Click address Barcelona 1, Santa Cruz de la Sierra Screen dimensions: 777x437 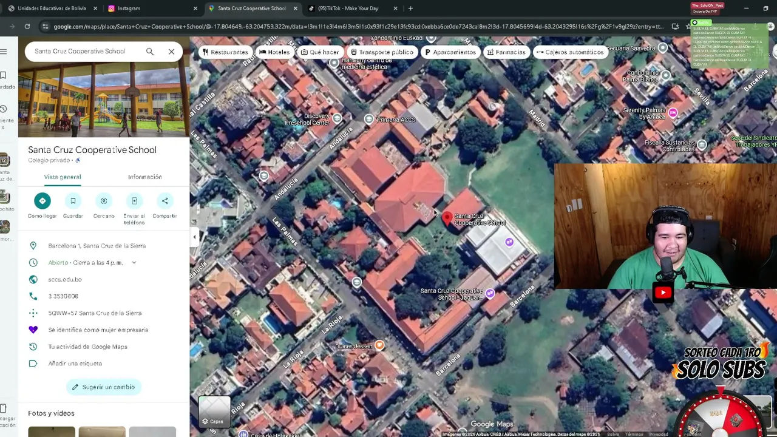97,246
